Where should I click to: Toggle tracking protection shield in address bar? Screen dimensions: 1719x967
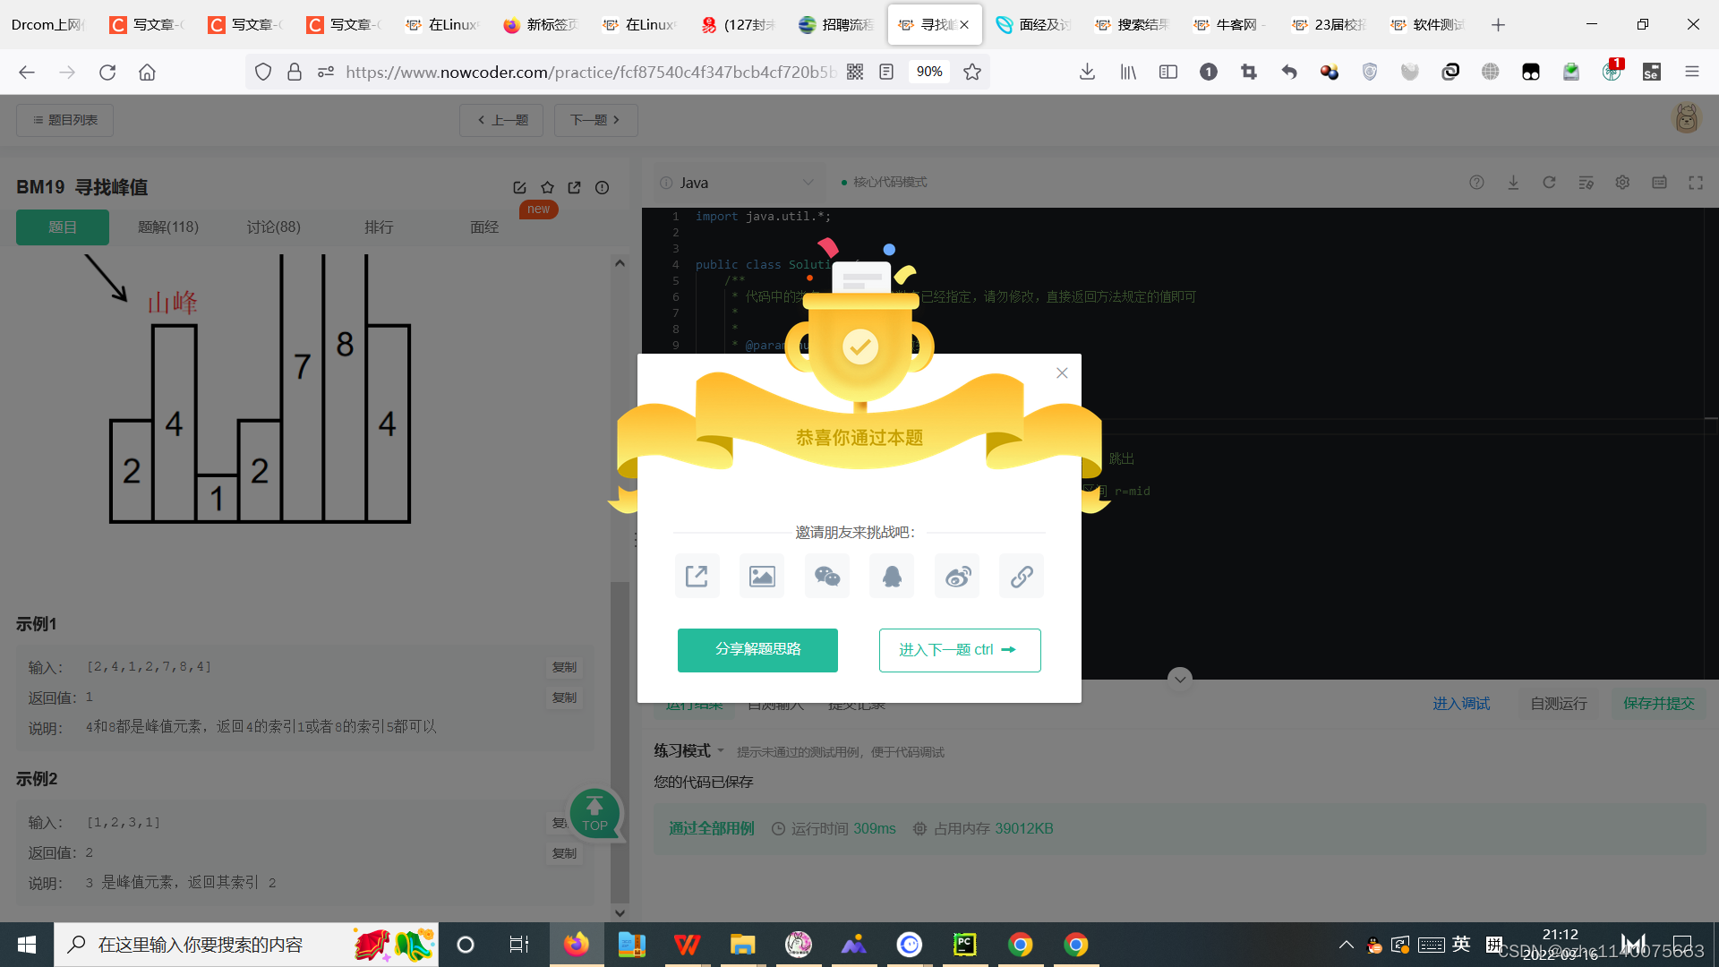coord(262,72)
